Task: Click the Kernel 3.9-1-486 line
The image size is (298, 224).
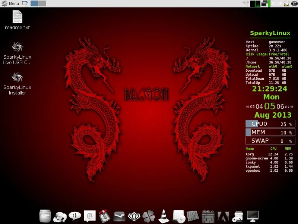Action: click(x=267, y=50)
